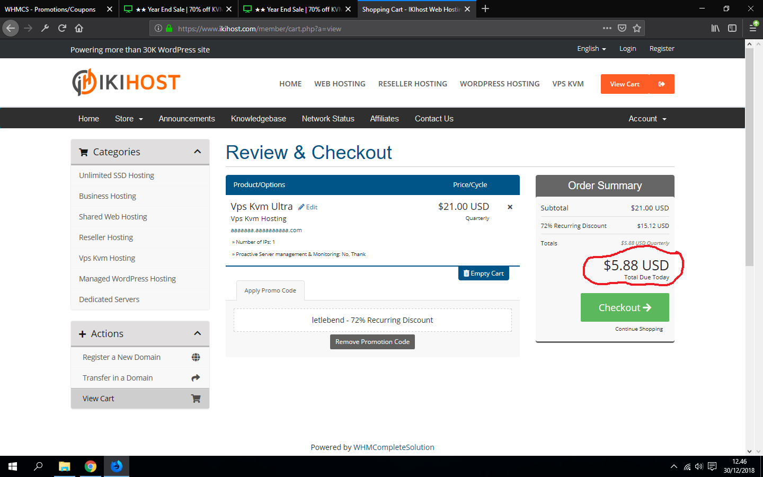This screenshot has width=763, height=477.
Task: Collapse the Actions panel chevron
Action: point(198,333)
